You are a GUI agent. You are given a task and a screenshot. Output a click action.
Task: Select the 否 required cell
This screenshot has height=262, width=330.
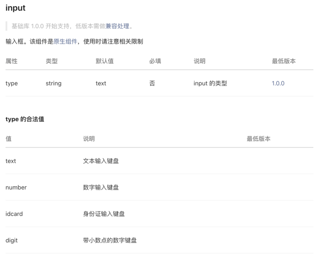pos(153,83)
